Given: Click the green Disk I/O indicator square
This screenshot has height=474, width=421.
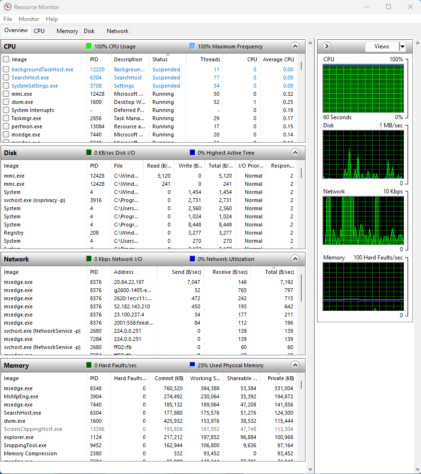Looking at the screenshot, I should pos(89,153).
